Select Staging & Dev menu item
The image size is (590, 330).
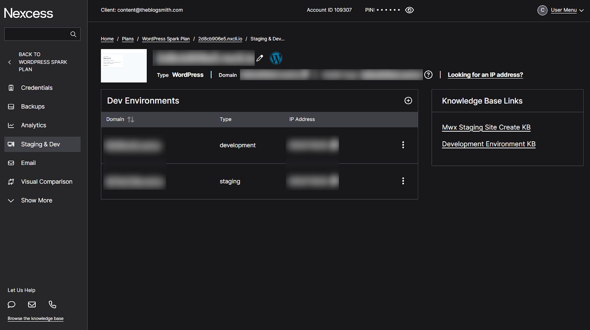pyautogui.click(x=42, y=144)
